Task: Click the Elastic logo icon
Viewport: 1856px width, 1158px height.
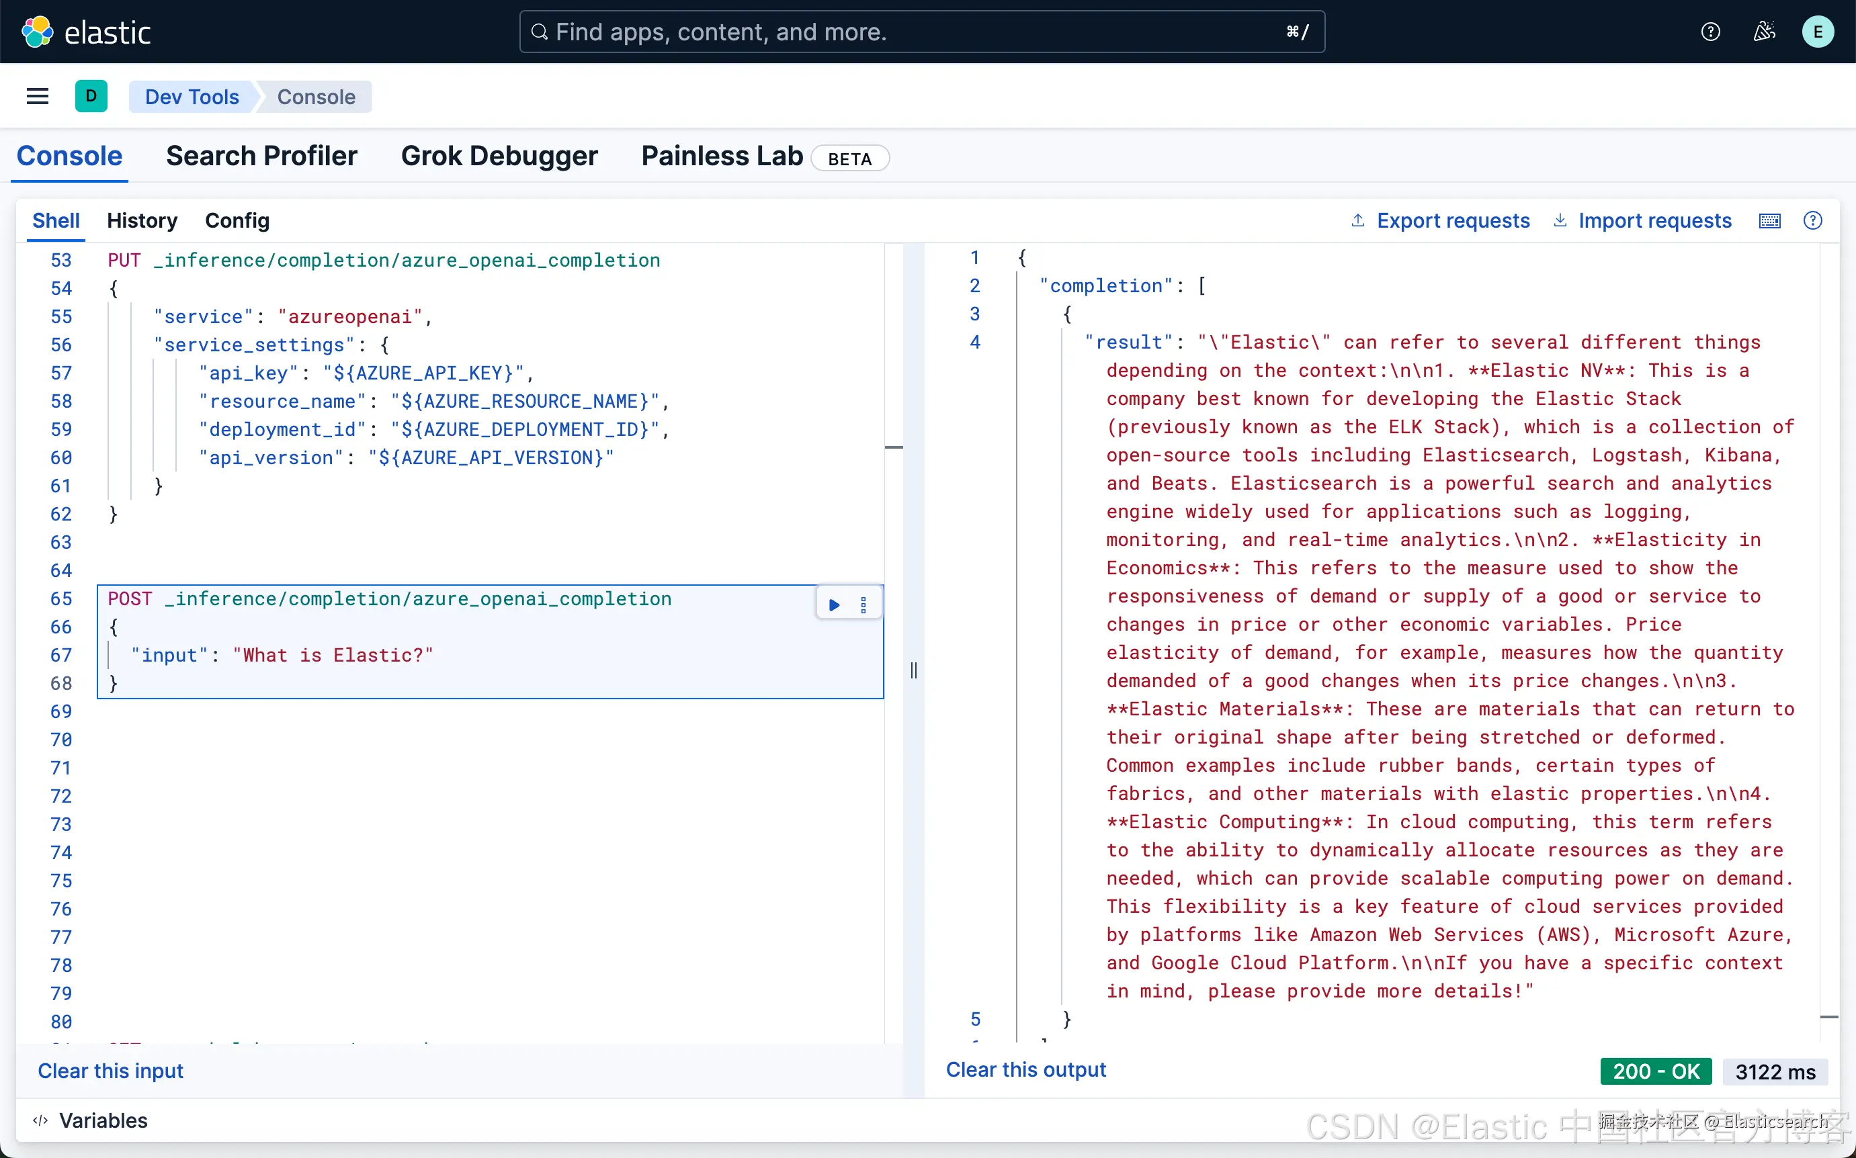Action: 37,32
